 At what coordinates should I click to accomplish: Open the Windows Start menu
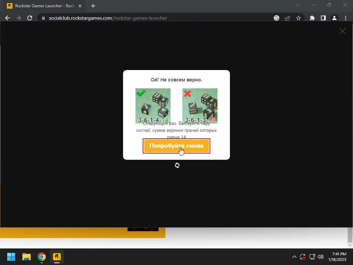pyautogui.click(x=11, y=257)
